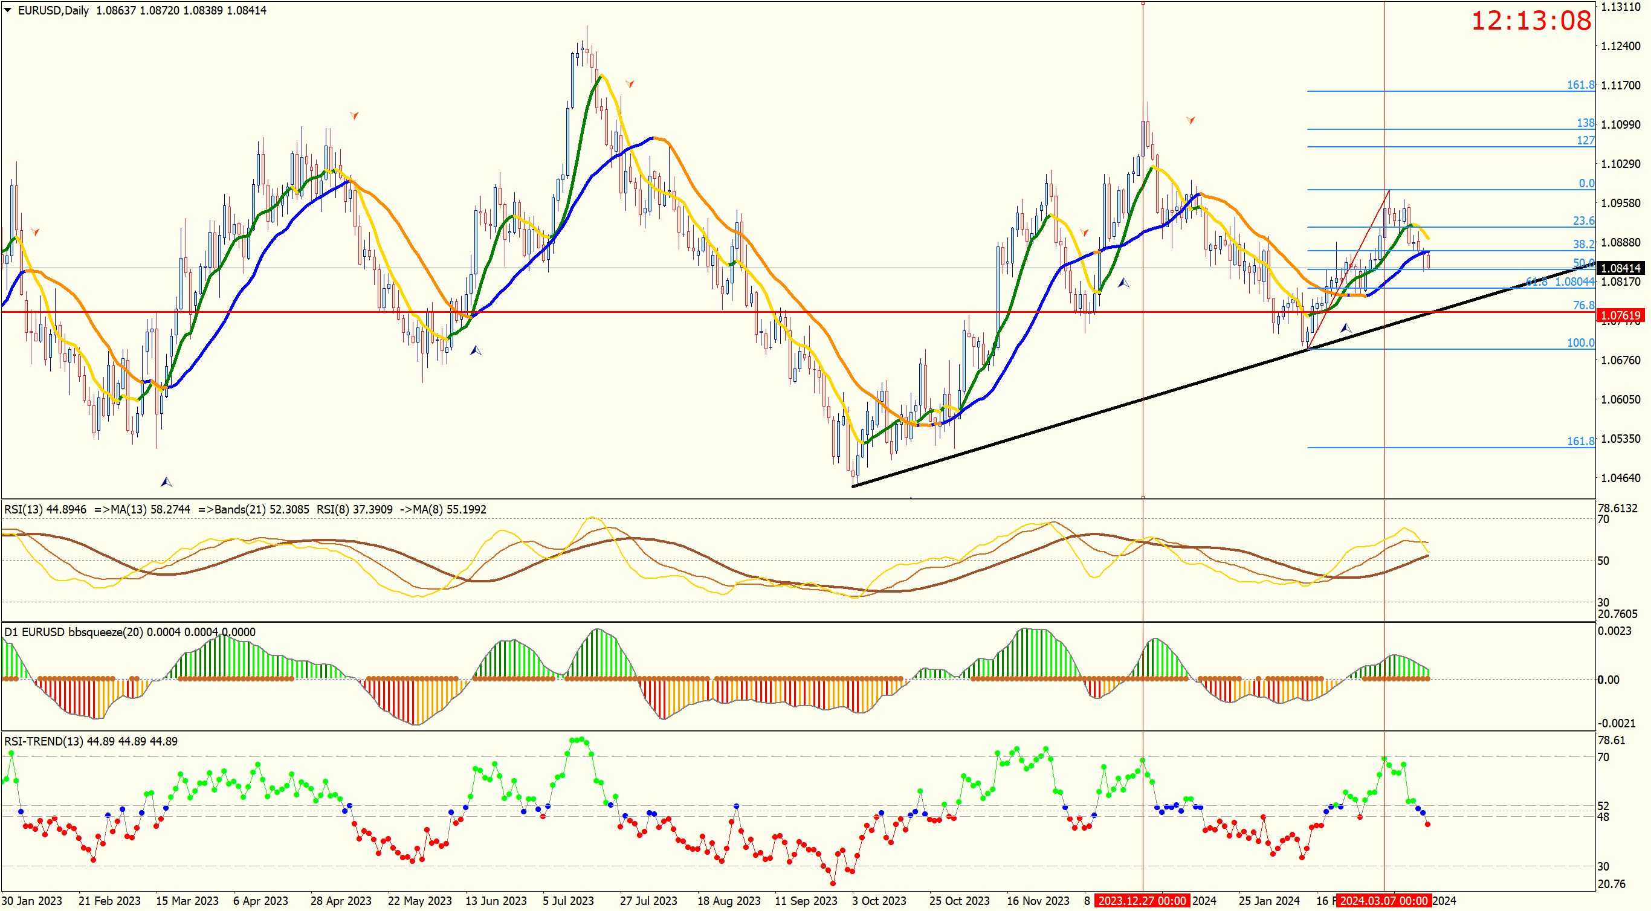1651x911 pixels.
Task: Click the blue up-arrow signal under the March 2023 low
Action: [x=166, y=481]
